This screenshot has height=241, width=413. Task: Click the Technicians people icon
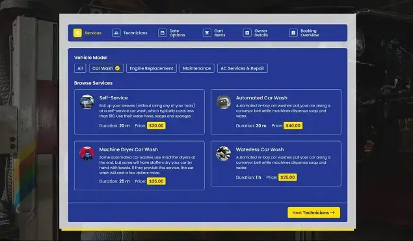pyautogui.click(x=116, y=33)
